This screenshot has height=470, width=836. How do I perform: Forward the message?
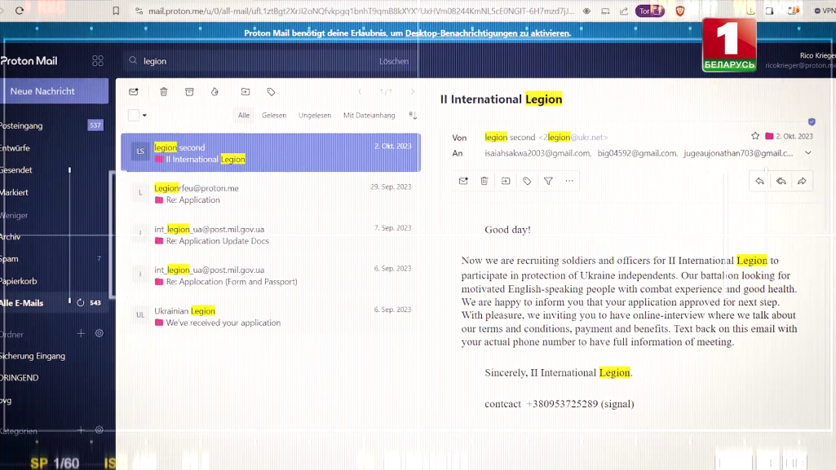click(802, 182)
